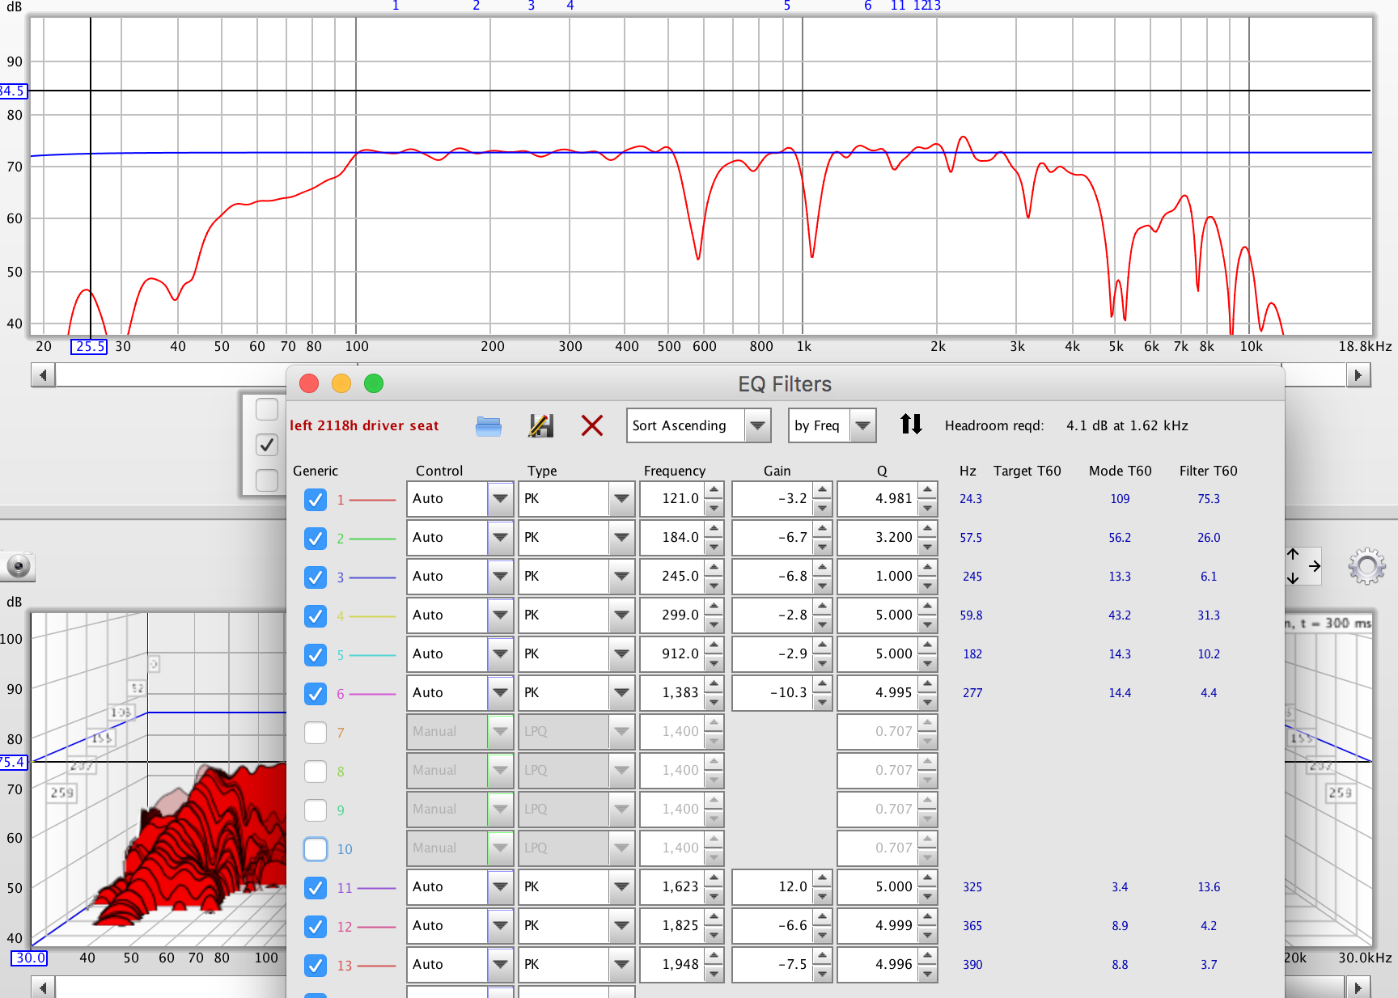Toggle filter 6 checkbox
The height and width of the screenshot is (998, 1398).
[x=316, y=694]
